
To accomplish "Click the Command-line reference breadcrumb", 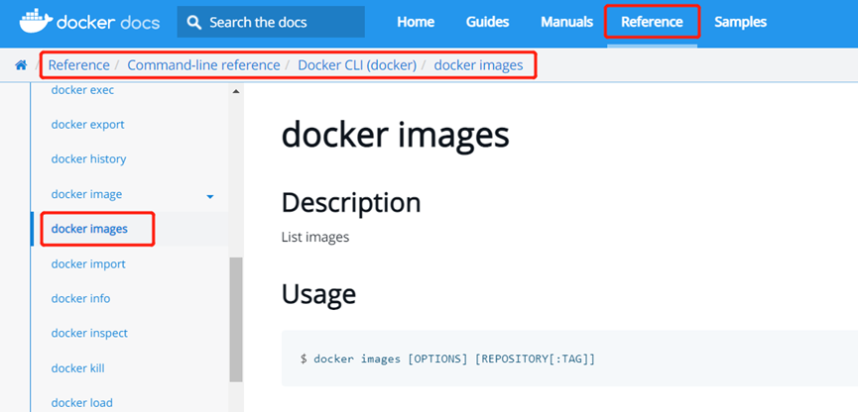I will tap(203, 65).
